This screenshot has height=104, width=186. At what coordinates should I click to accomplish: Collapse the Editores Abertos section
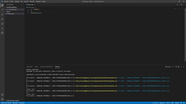click(x=11, y=7)
